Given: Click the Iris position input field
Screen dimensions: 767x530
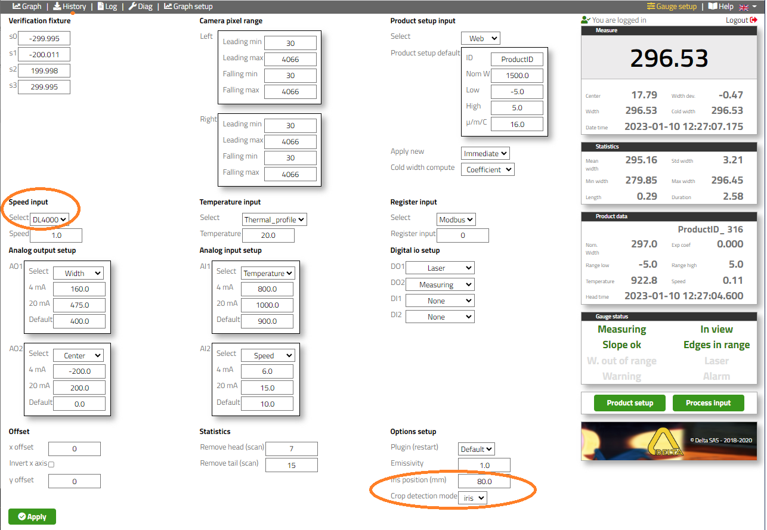Looking at the screenshot, I should pyautogui.click(x=484, y=481).
